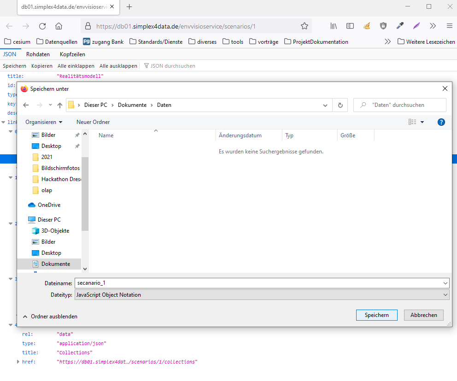Screen dimensions: 457x381
Task: Bookmark page with star icon
Action: point(304,26)
